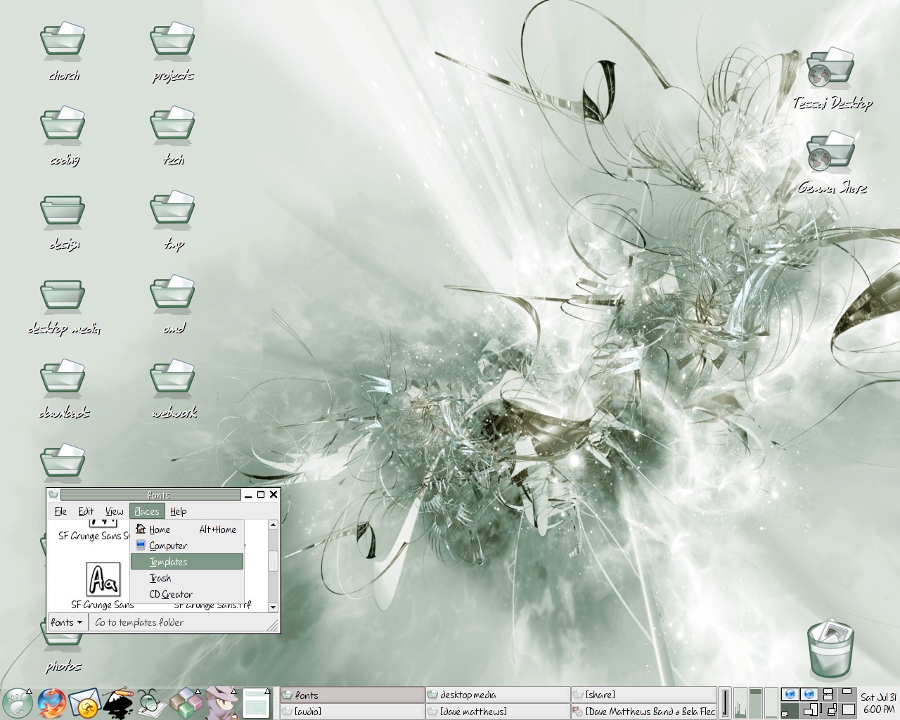The image size is (900, 720).
Task: Switch to the [dave matthews] taskbar button
Action: 498,711
